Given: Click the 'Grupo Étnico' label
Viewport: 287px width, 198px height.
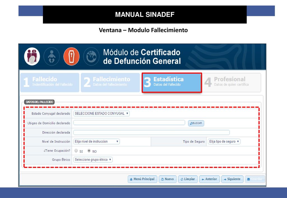Looking at the screenshot, I should [x=61, y=159].
